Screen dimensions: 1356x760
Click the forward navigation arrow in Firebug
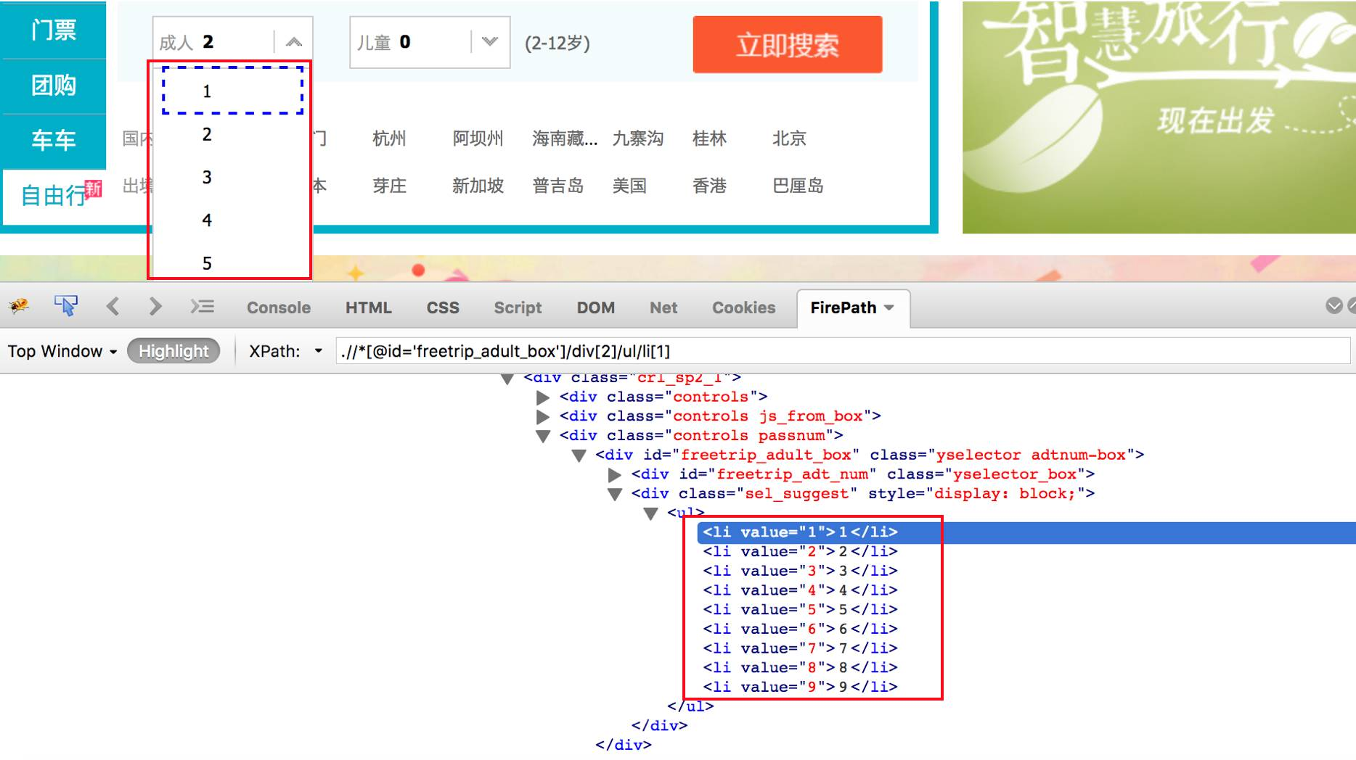click(x=154, y=306)
